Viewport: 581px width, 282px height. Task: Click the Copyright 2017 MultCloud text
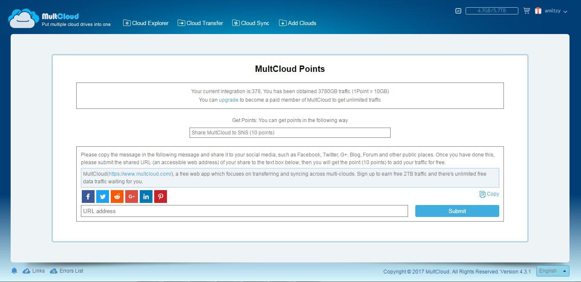457,271
